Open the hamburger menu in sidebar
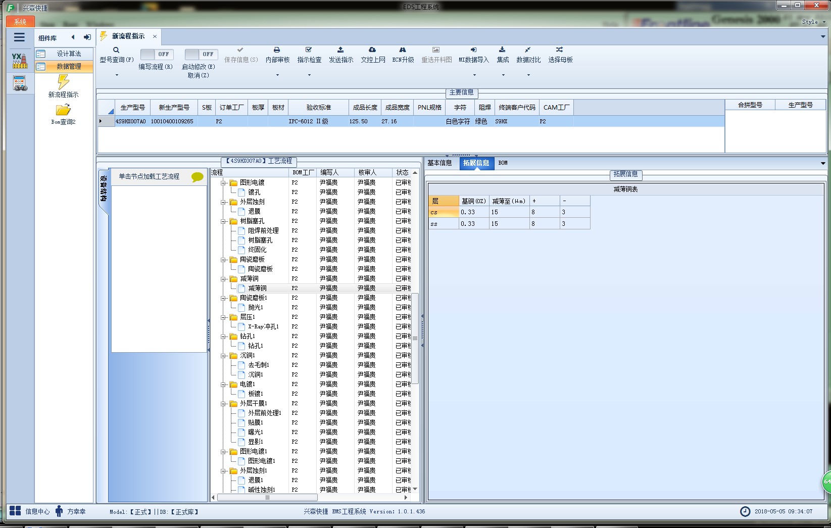Viewport: 831px width, 528px height. [x=19, y=37]
